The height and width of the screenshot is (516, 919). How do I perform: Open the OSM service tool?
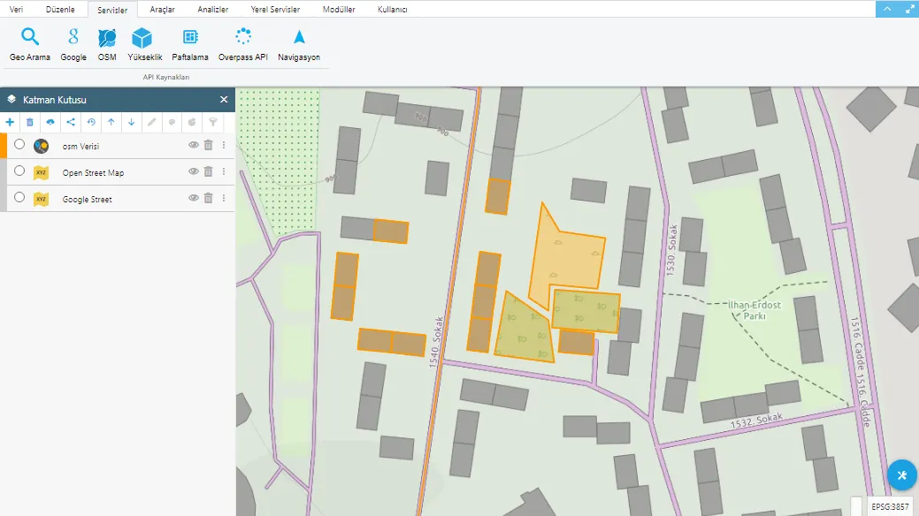[107, 44]
